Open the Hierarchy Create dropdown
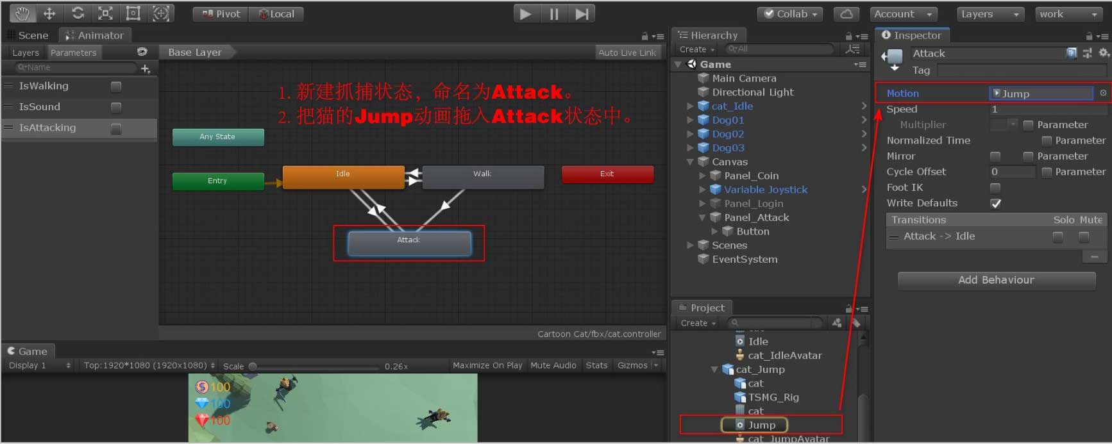Screen dimensions: 1112x444 [x=696, y=49]
